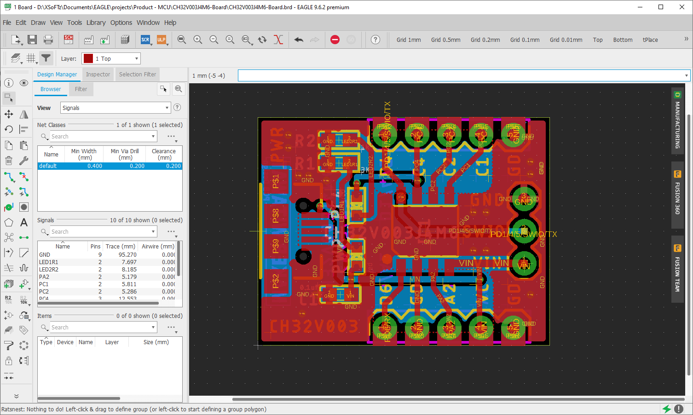693x415 pixels.
Task: Toggle the Show eye tool
Action: tap(24, 83)
